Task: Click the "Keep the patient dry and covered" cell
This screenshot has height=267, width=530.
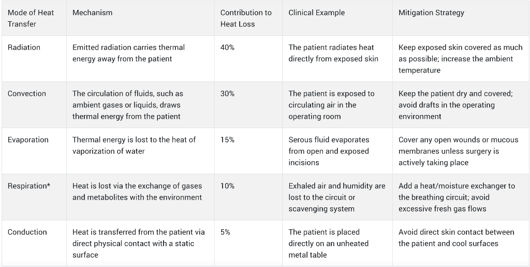Action: (x=455, y=105)
